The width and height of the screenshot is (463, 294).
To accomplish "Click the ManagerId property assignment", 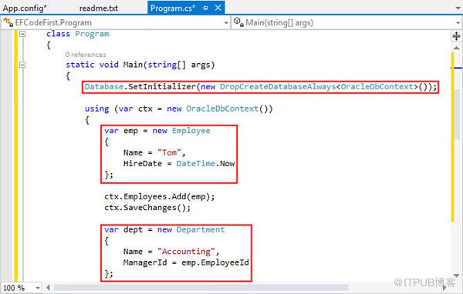I will tap(186, 262).
